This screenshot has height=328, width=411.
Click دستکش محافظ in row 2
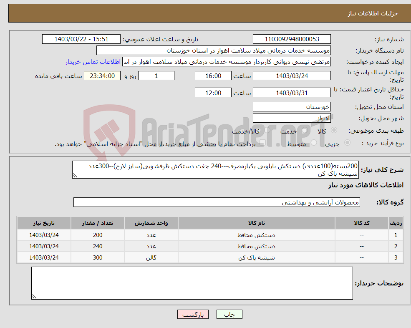pos(256,247)
